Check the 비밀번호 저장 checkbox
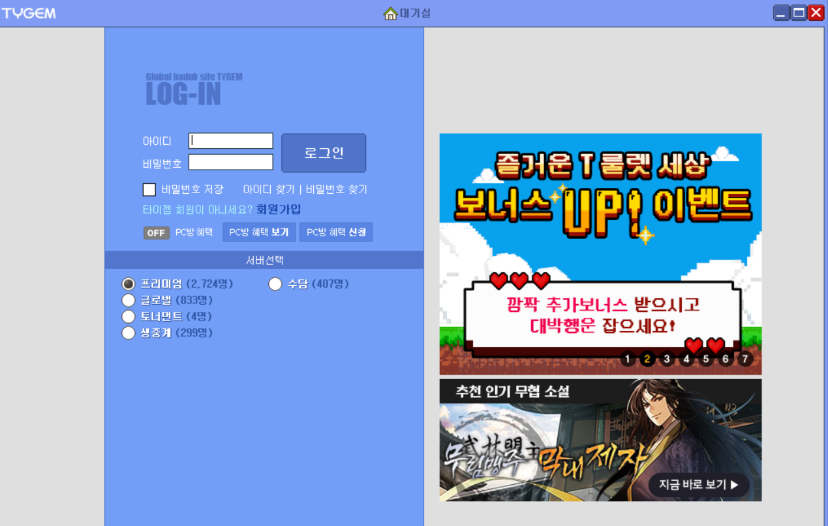The width and height of the screenshot is (828, 526). [x=149, y=189]
